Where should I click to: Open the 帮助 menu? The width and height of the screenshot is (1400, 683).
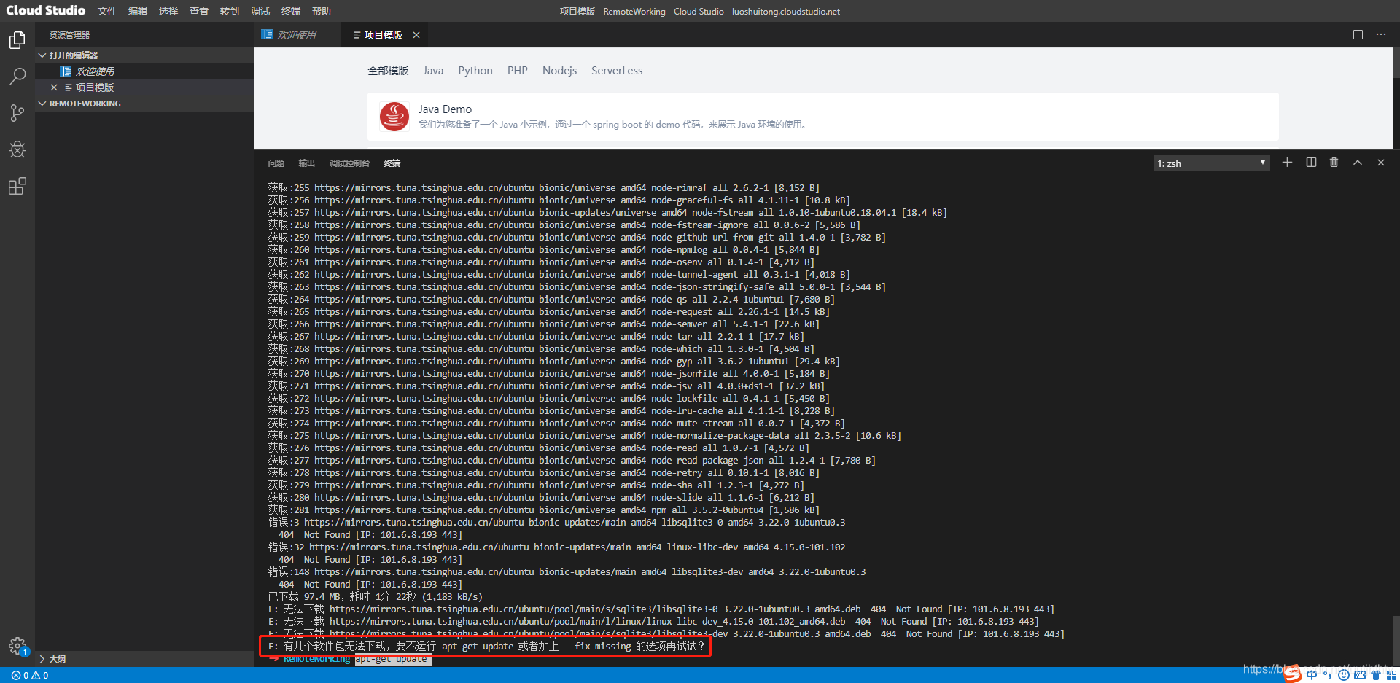pos(322,11)
